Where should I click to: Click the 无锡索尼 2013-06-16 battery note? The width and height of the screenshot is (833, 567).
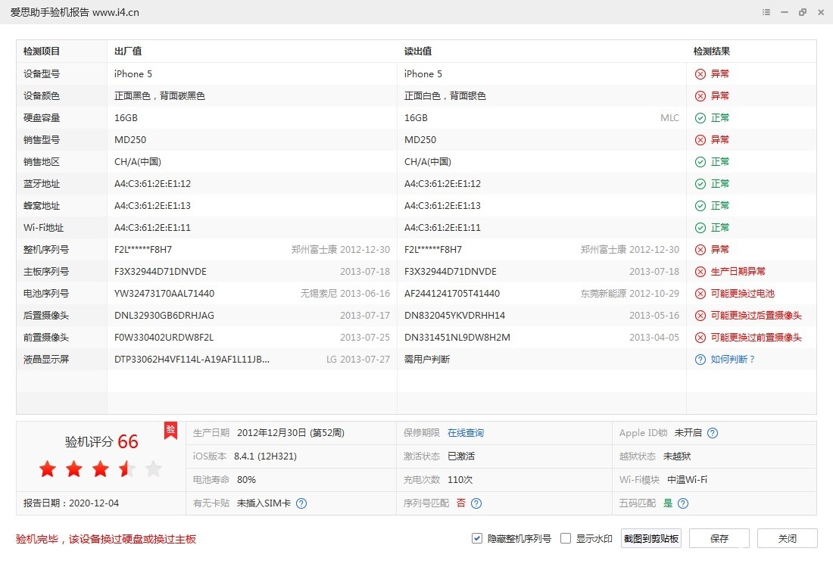[345, 294]
